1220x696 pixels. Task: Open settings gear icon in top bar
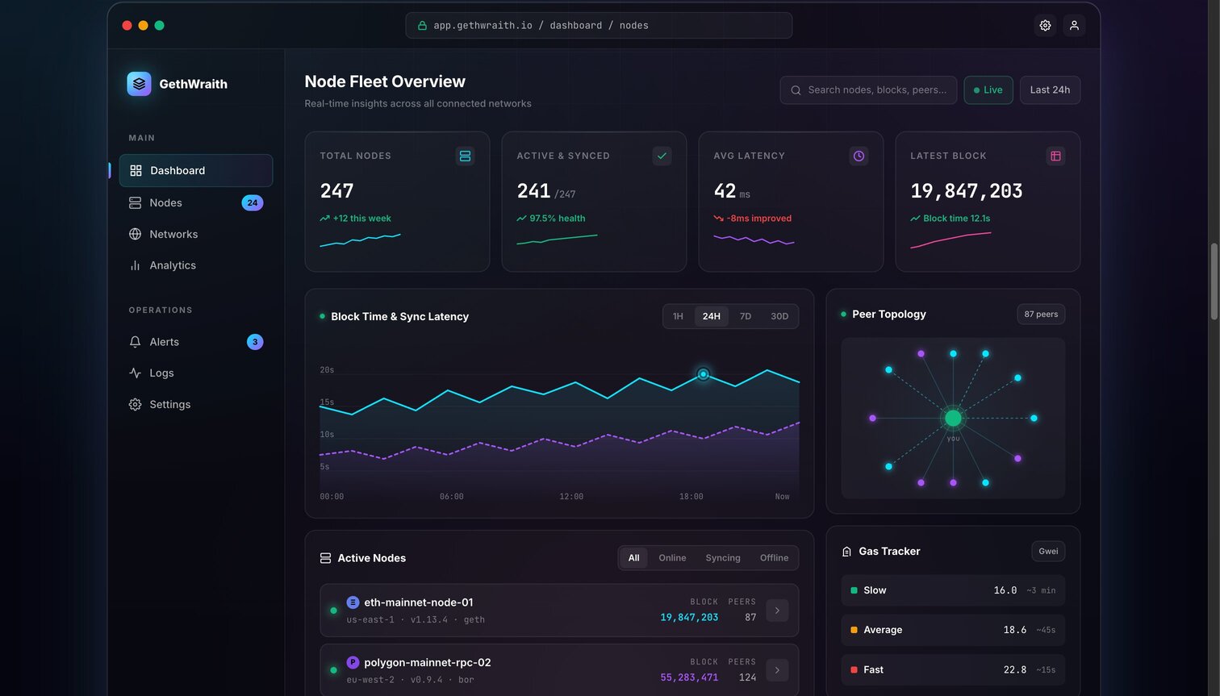(1045, 25)
